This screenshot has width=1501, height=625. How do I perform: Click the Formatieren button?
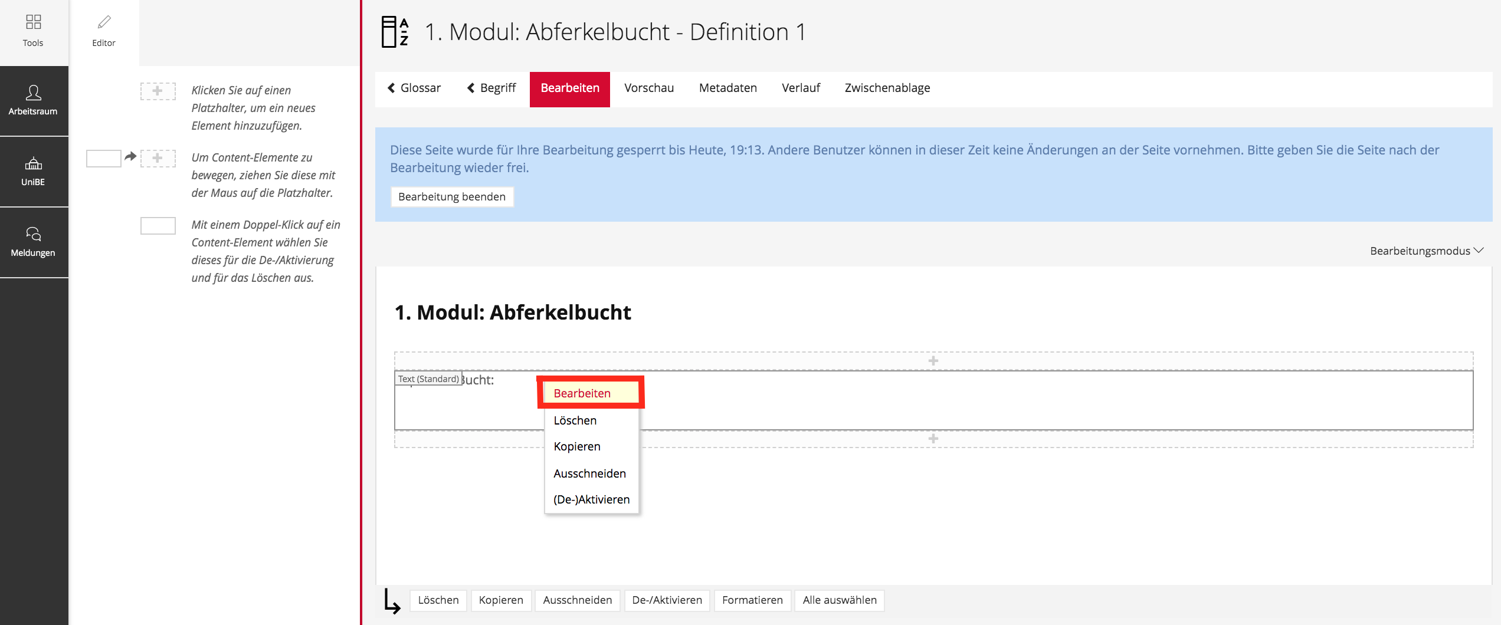pos(752,600)
